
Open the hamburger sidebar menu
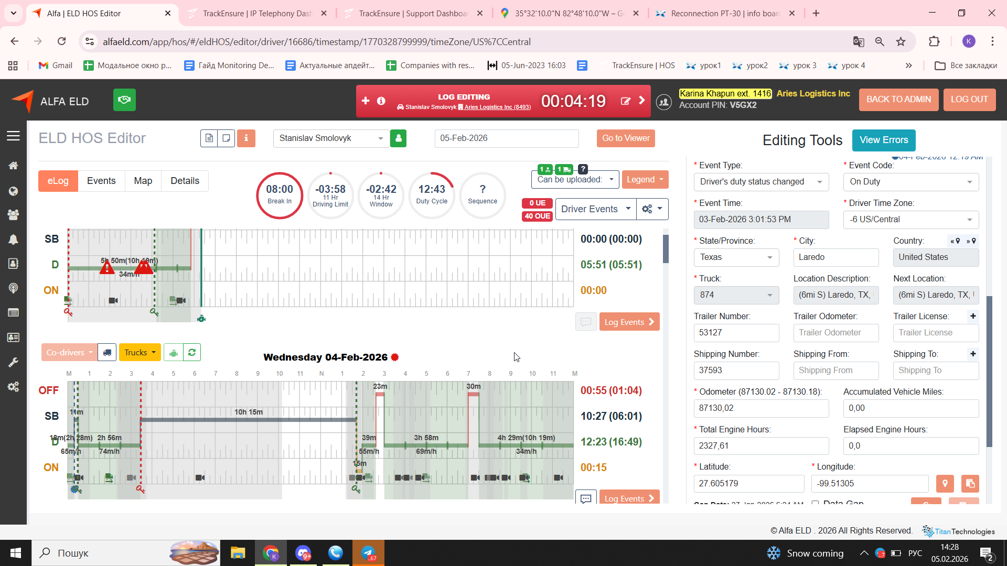[13, 136]
